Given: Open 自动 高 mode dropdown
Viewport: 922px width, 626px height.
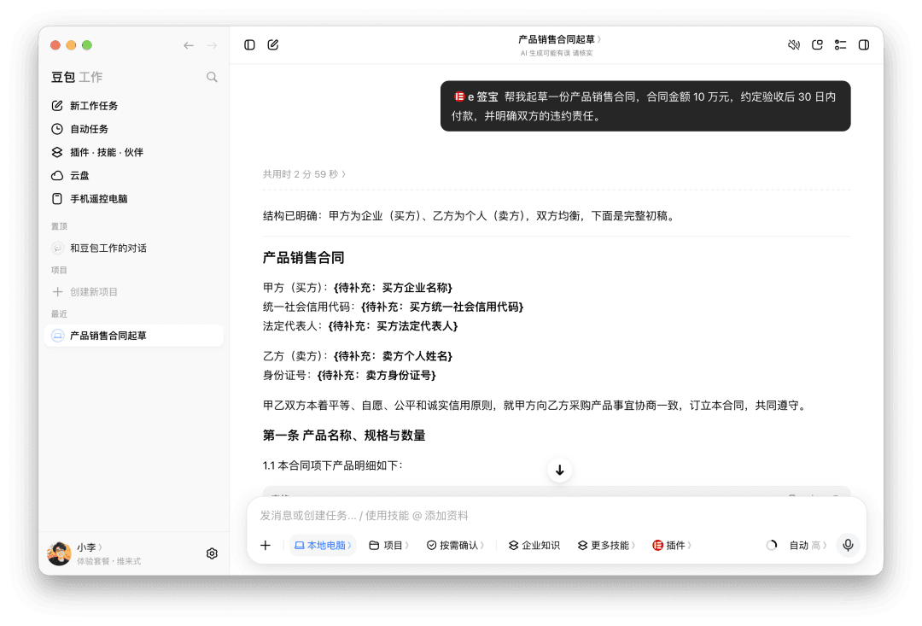Looking at the screenshot, I should (808, 546).
